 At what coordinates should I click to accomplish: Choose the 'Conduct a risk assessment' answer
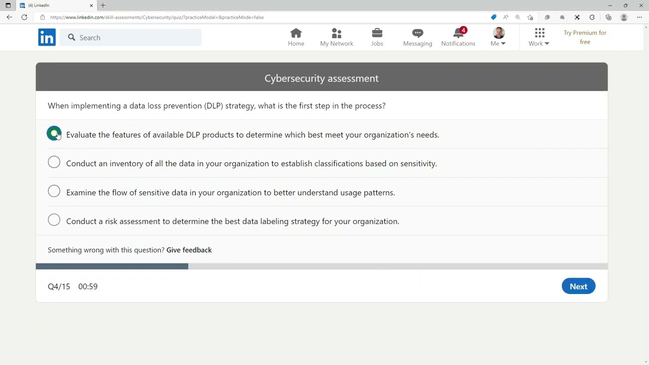54,220
